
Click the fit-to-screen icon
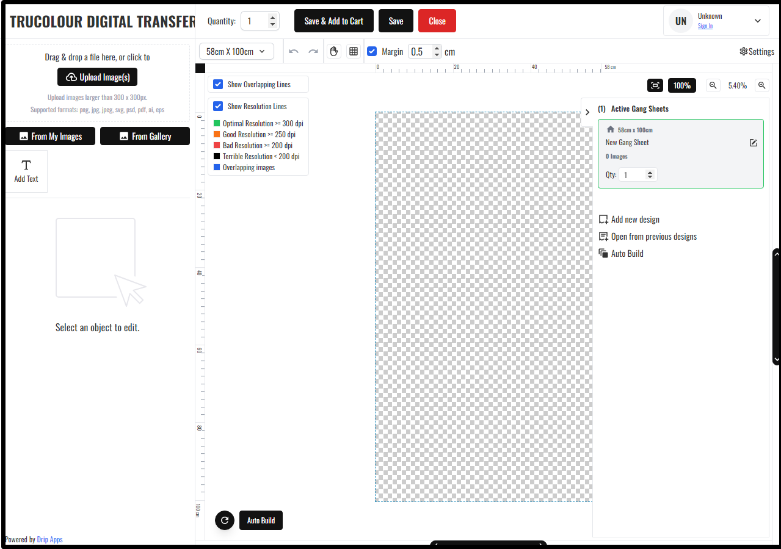tap(655, 85)
